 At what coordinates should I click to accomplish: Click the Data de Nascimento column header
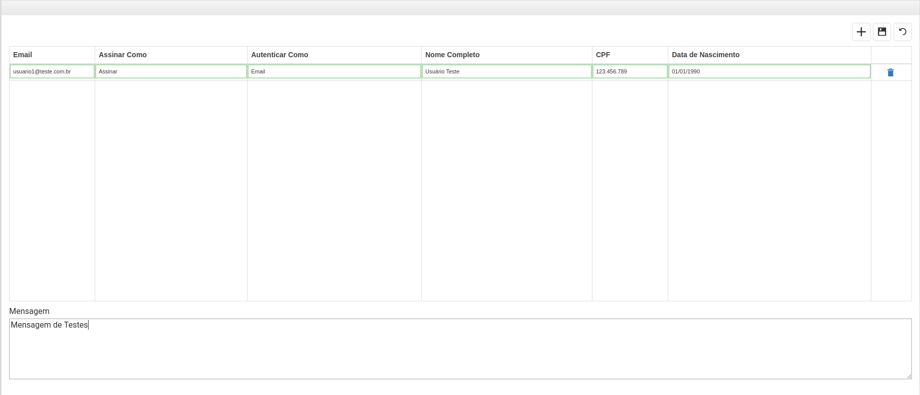pyautogui.click(x=705, y=55)
